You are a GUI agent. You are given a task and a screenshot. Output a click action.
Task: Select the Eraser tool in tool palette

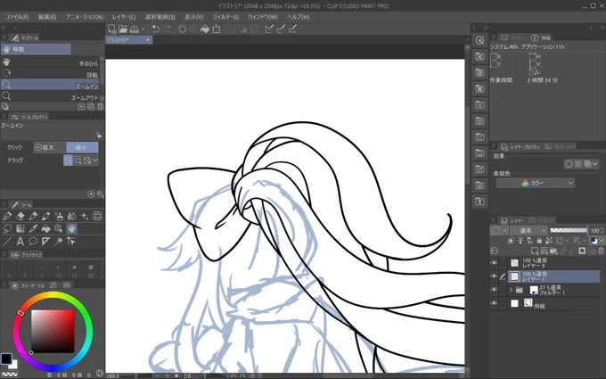coord(20,216)
